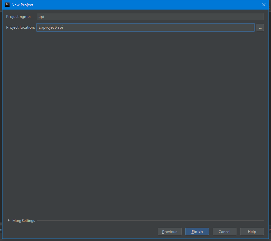Click the Project name input field
This screenshot has height=241, width=271.
point(150,17)
